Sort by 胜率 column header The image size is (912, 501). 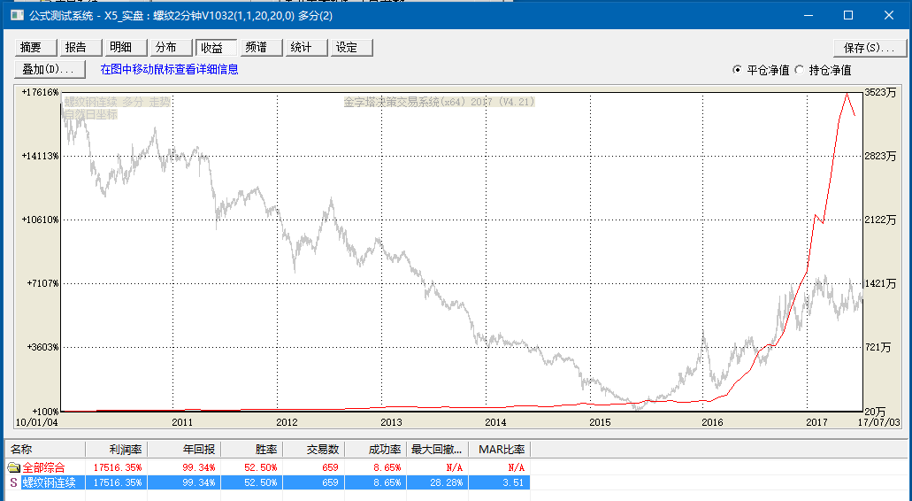252,449
